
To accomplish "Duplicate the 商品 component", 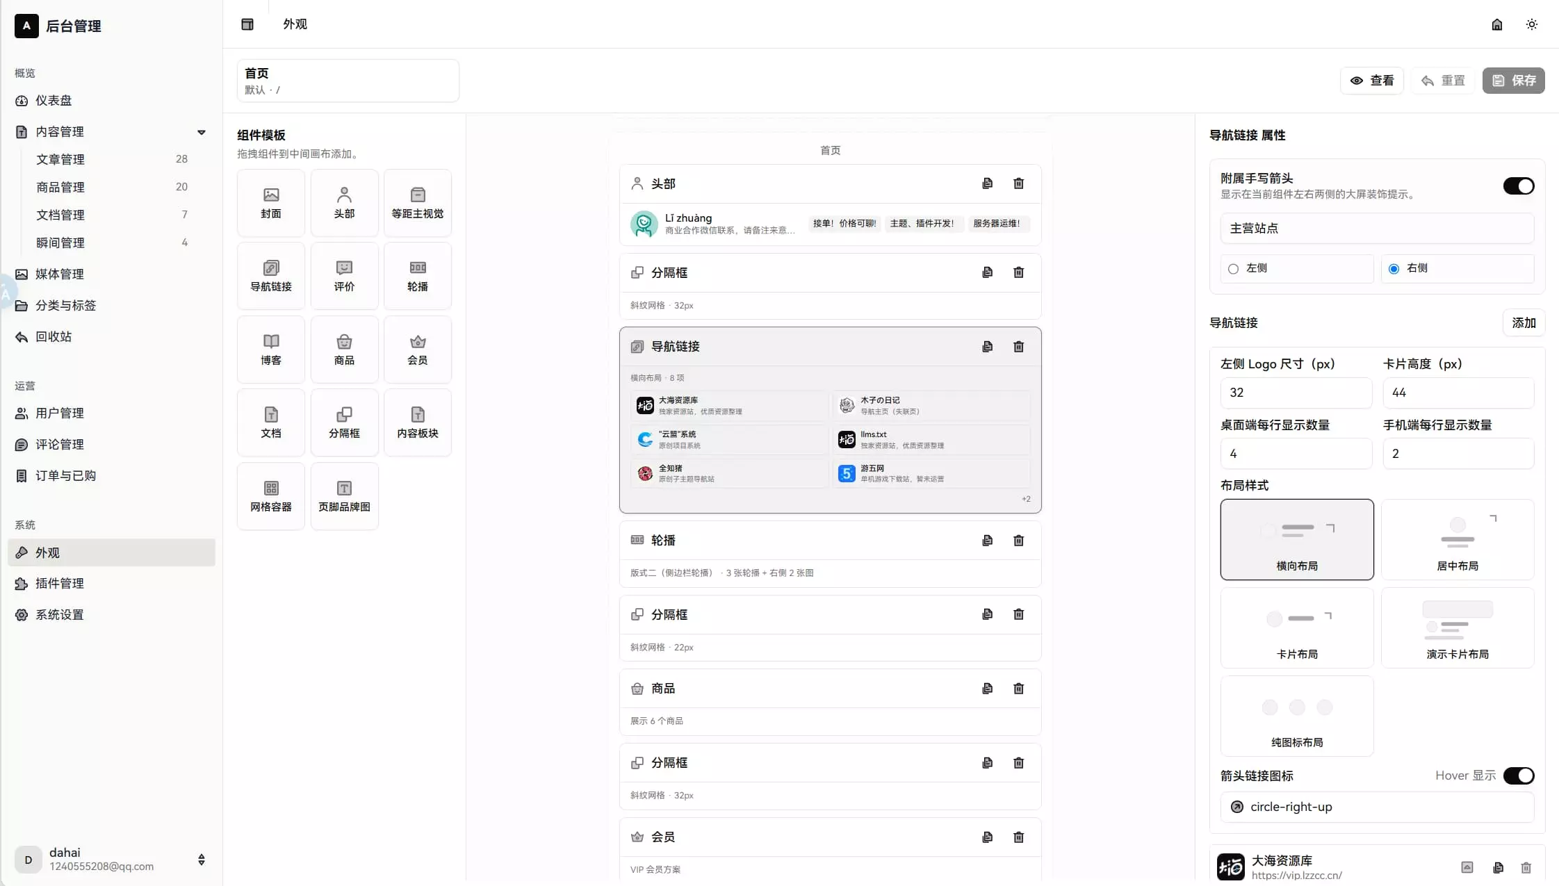I will pyautogui.click(x=987, y=689).
